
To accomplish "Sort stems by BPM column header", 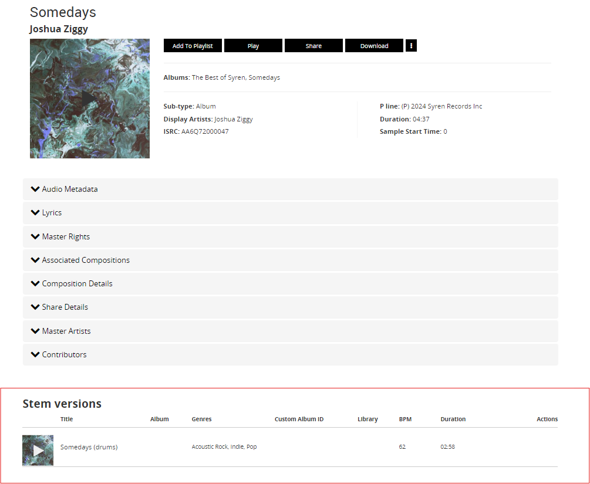I will point(405,419).
